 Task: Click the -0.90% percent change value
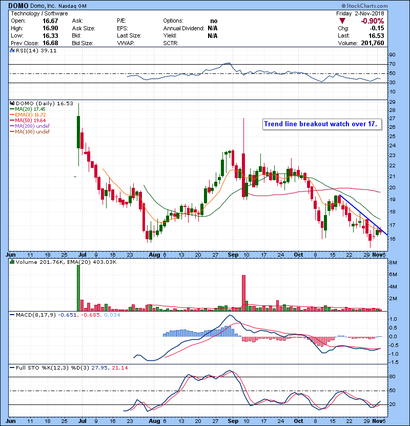click(372, 21)
